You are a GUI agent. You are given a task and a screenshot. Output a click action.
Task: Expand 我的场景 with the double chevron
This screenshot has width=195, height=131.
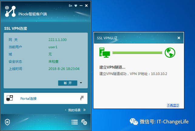coord(84,110)
